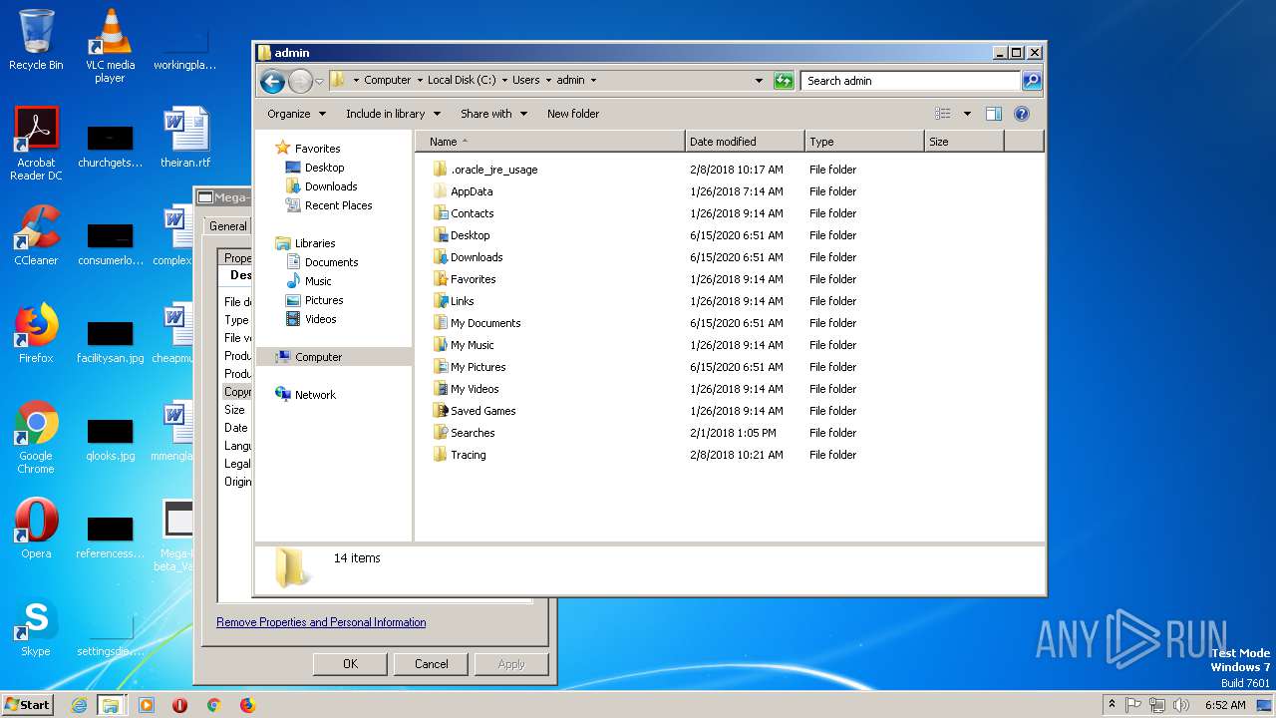Click Cancel in the Properties dialog
1276x718 pixels.
pos(432,664)
